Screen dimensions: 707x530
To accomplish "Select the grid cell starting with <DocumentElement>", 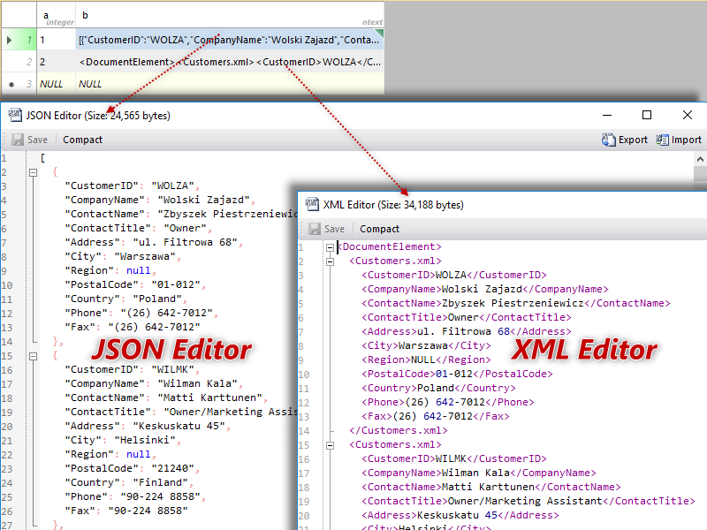I will pos(230,62).
